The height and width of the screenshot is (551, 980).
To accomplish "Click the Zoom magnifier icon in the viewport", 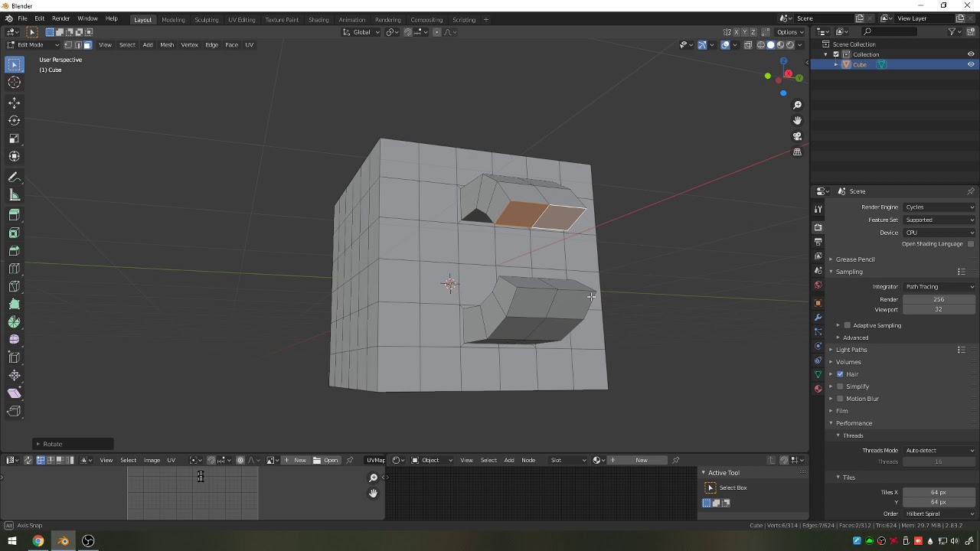I will tap(797, 105).
